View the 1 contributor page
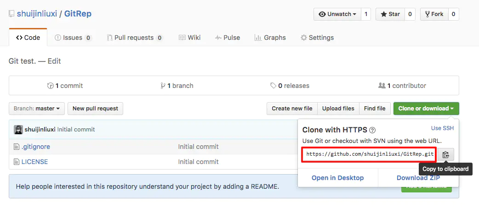 (x=402, y=86)
